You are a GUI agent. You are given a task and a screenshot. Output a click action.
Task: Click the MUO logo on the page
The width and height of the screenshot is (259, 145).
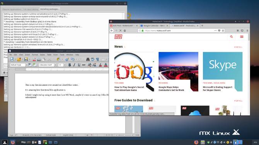pos(118,37)
